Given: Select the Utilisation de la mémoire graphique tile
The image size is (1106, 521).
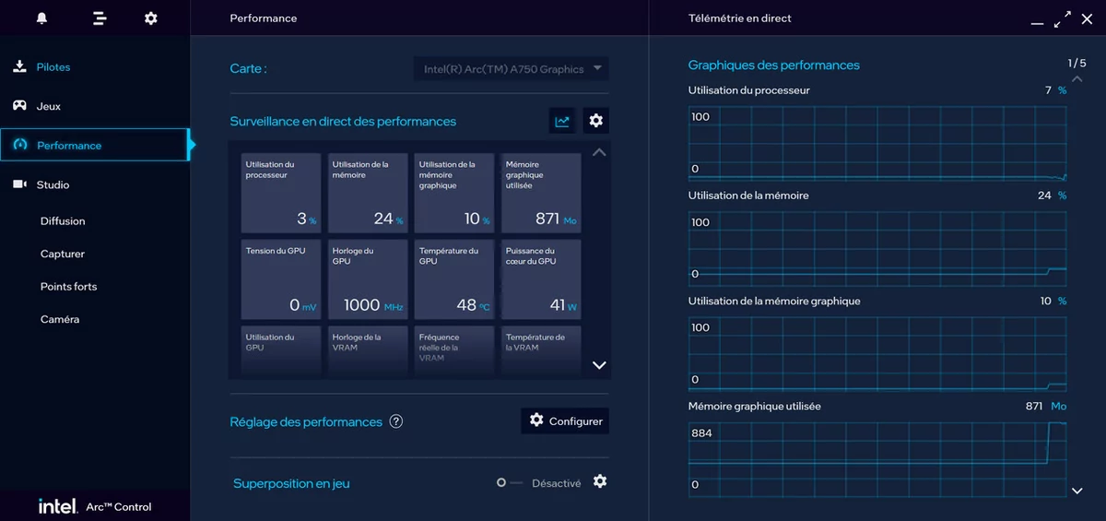Looking at the screenshot, I should click(454, 193).
